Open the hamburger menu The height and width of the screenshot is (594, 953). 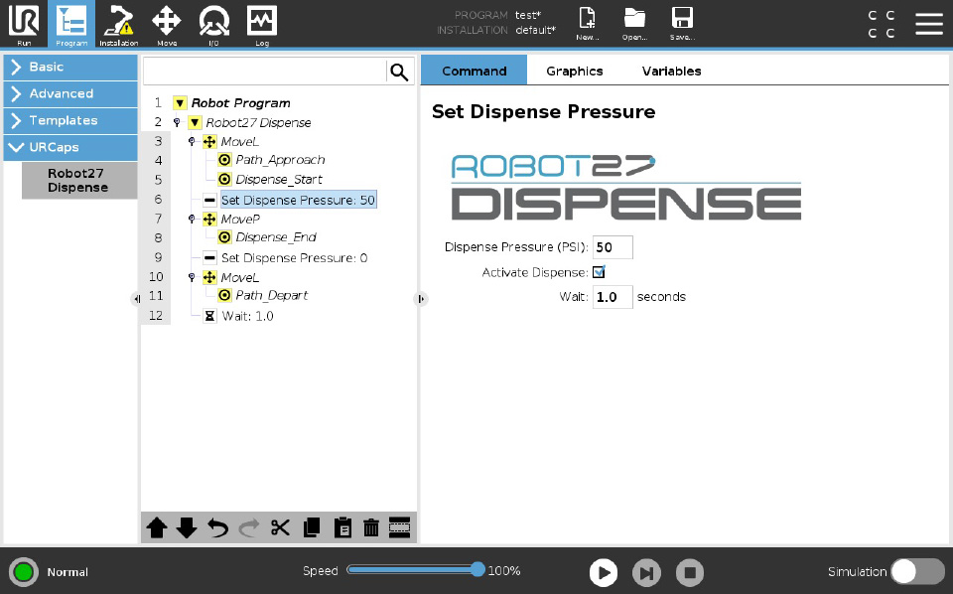tap(929, 24)
